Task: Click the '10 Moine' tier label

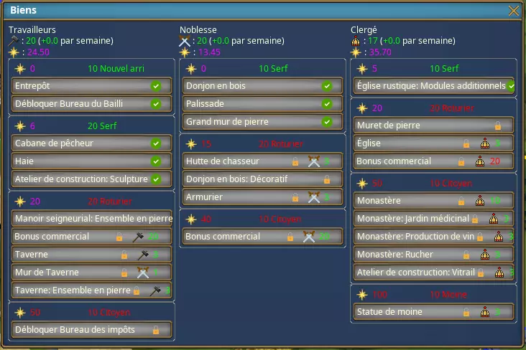Action: click(x=448, y=295)
